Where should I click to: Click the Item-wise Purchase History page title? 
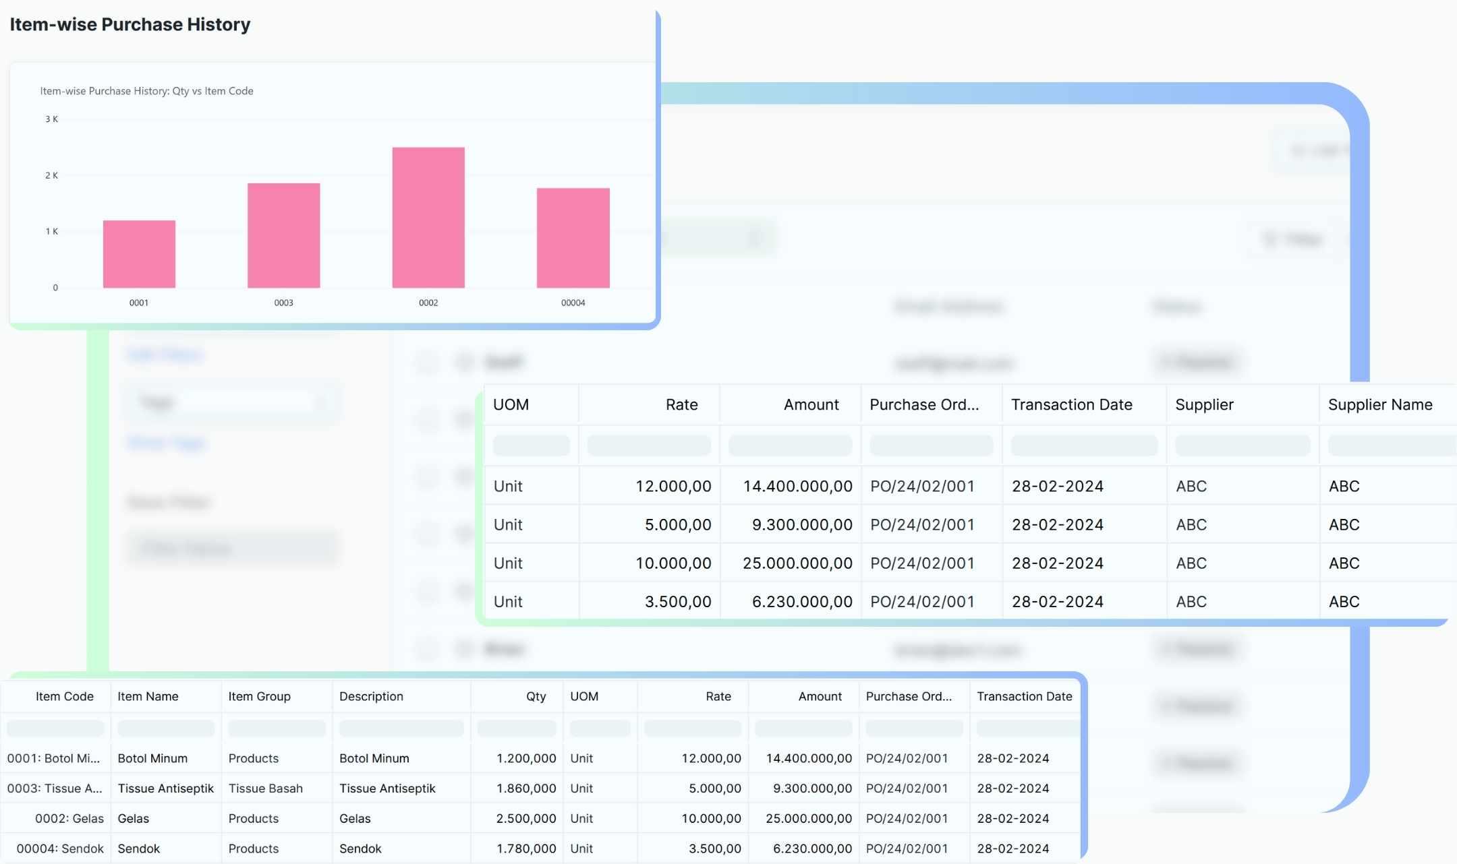click(x=130, y=24)
